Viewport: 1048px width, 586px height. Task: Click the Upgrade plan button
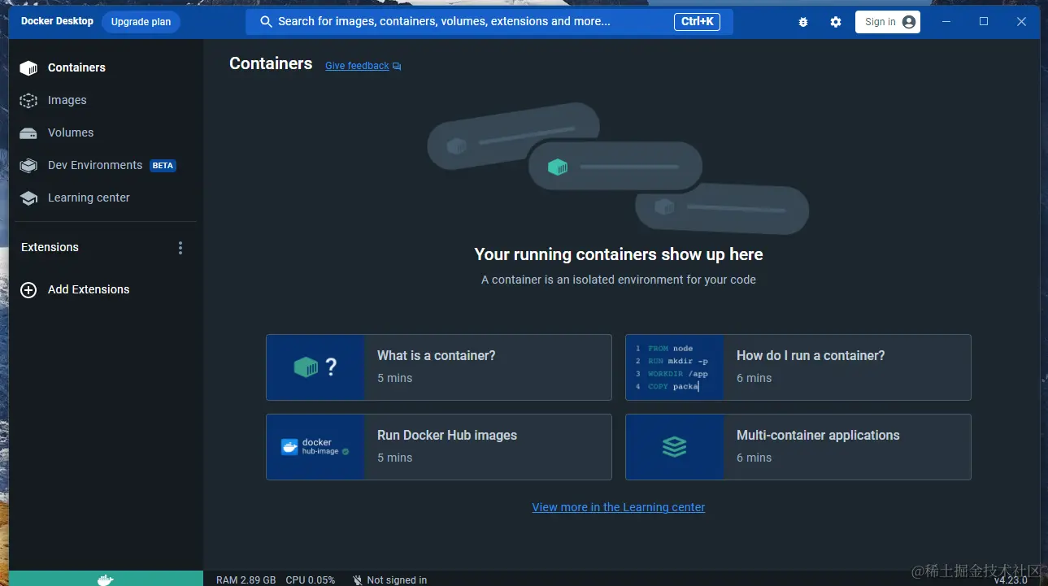pos(141,22)
